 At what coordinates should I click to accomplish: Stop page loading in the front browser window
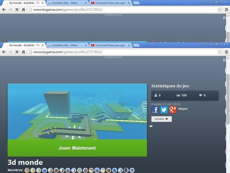[x=17, y=52]
